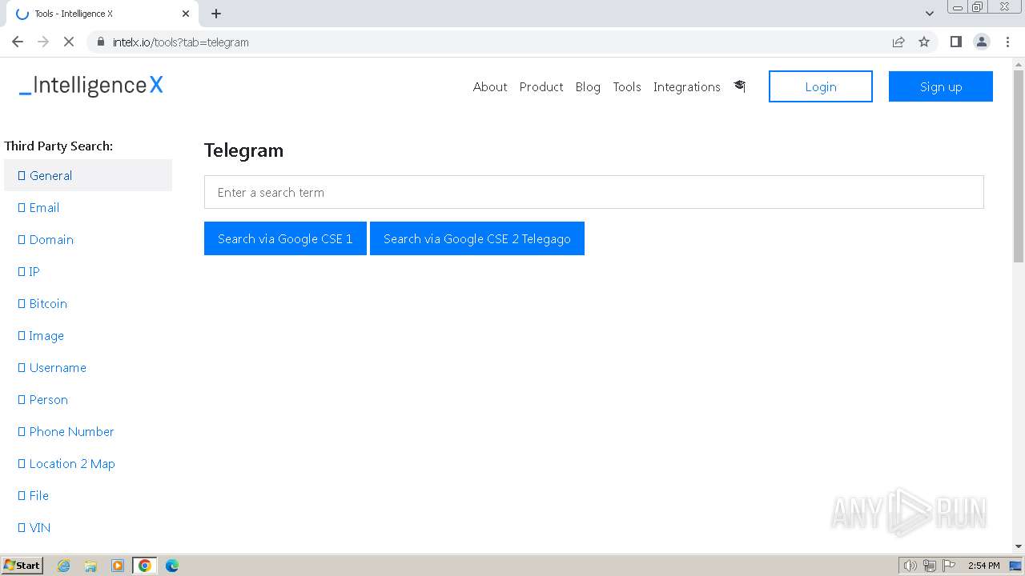The width and height of the screenshot is (1025, 576).
Task: Select the Username search category
Action: pyautogui.click(x=88, y=367)
